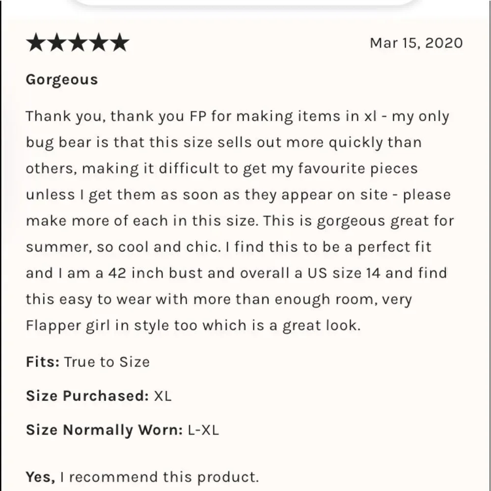Image resolution: width=491 pixels, height=491 pixels.
Task: Click the bold Yes in recommendation
Action: [x=40, y=477]
